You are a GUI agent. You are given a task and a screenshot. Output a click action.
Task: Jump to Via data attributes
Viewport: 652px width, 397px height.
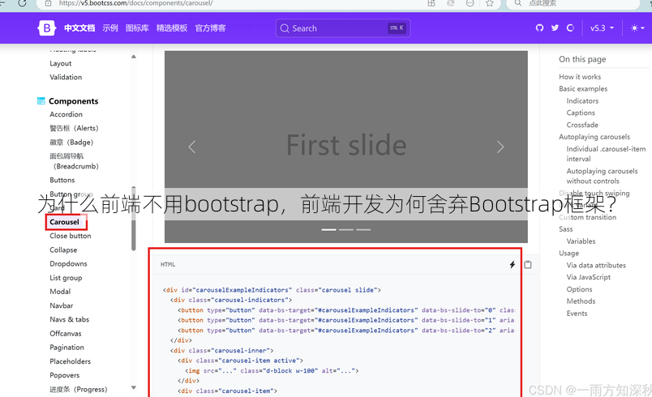[x=596, y=265]
